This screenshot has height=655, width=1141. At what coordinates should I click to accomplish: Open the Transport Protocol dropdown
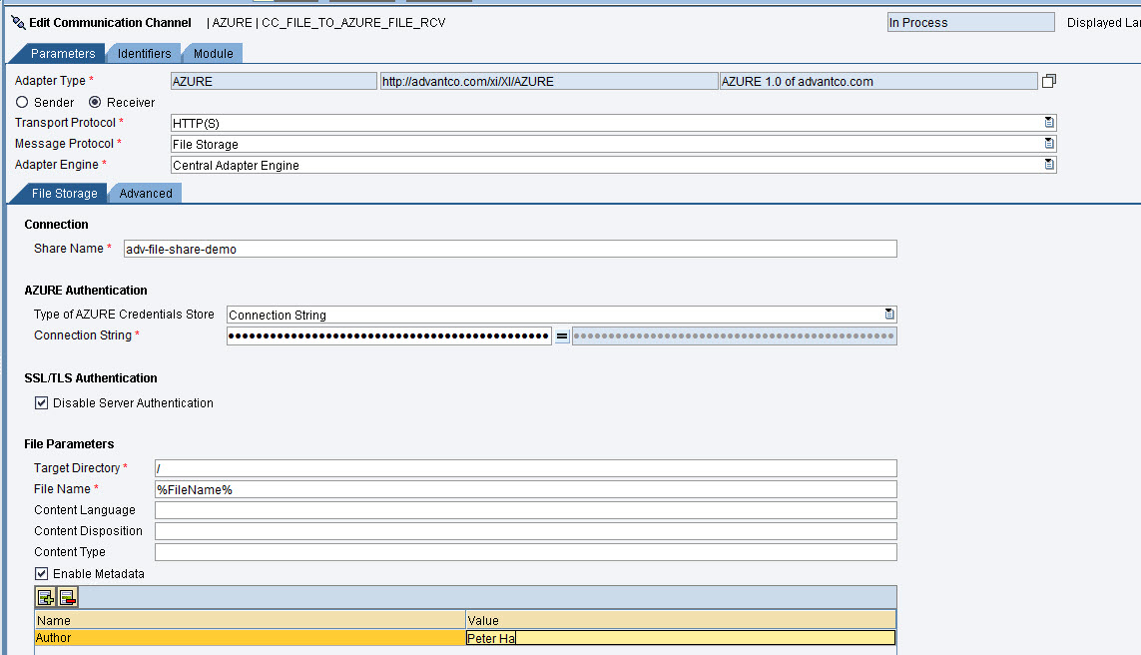(1048, 122)
